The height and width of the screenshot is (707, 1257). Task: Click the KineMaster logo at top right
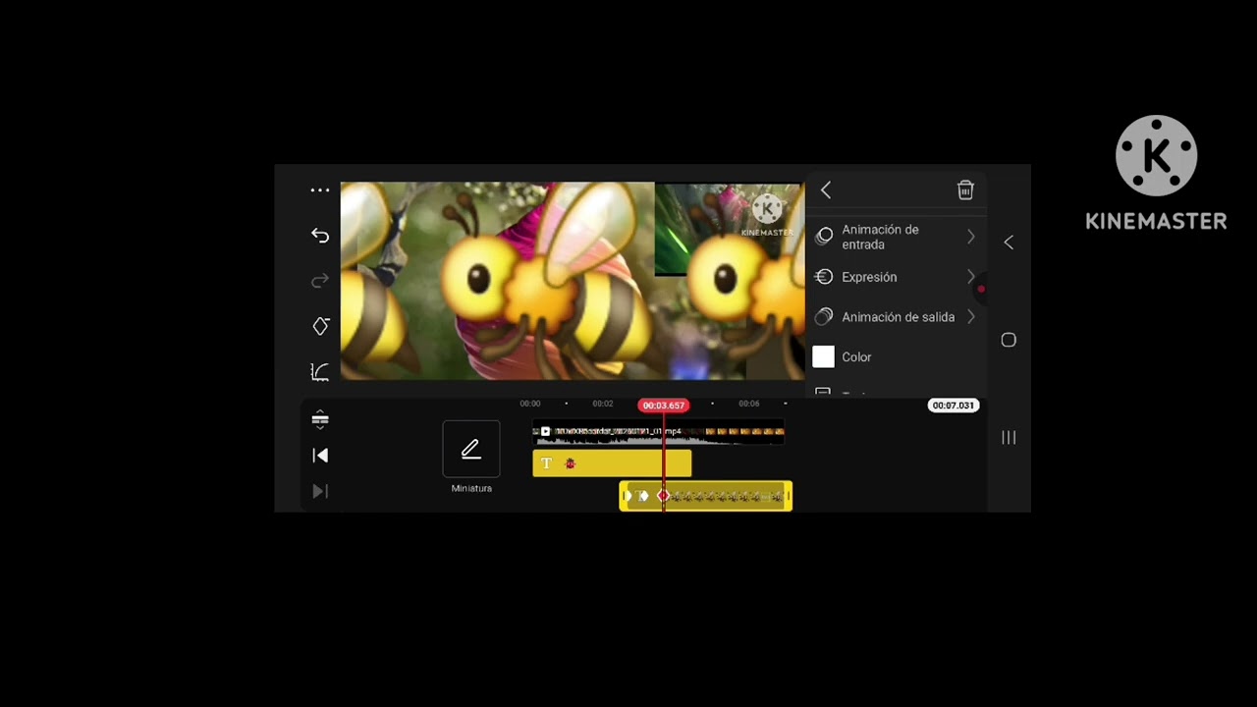pyautogui.click(x=1156, y=173)
